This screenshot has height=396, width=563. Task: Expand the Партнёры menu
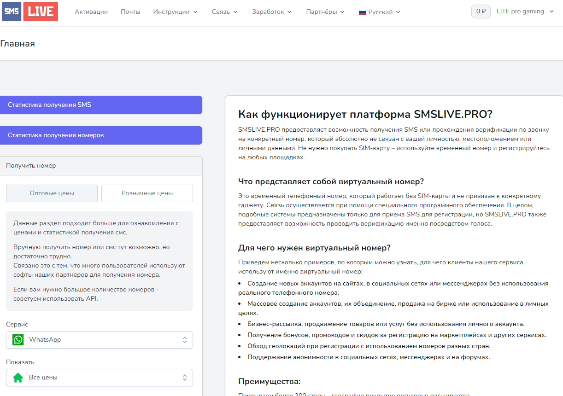click(325, 12)
